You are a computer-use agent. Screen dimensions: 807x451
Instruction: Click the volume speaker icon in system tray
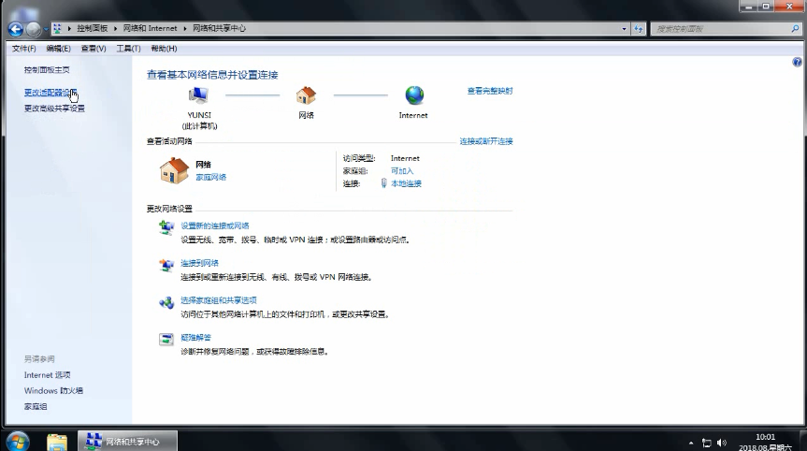point(721,442)
